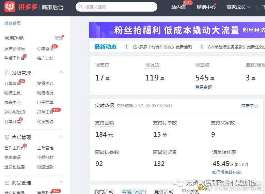Collapse the 商品管理 section chevron
Viewport: 265px width, 194px height.
click(x=61, y=182)
